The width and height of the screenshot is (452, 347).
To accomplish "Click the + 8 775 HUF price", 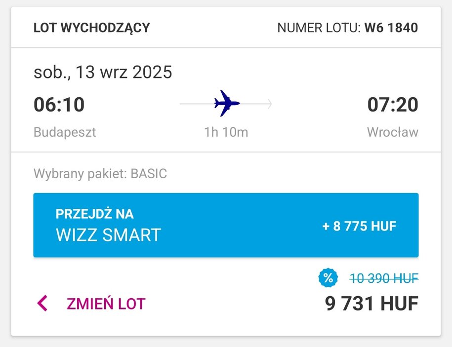I will pyautogui.click(x=359, y=226).
